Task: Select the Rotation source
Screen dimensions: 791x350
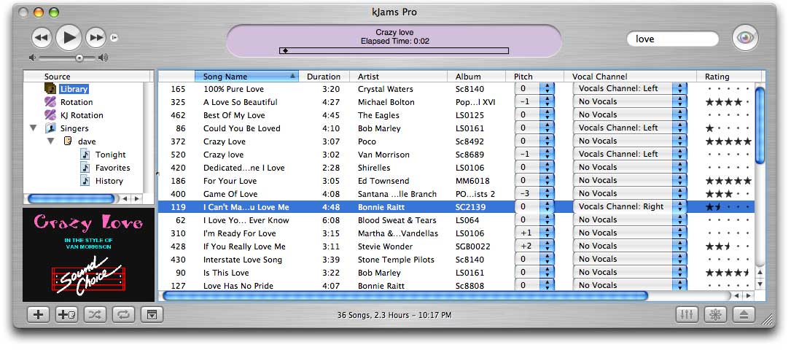Action: pos(77,102)
